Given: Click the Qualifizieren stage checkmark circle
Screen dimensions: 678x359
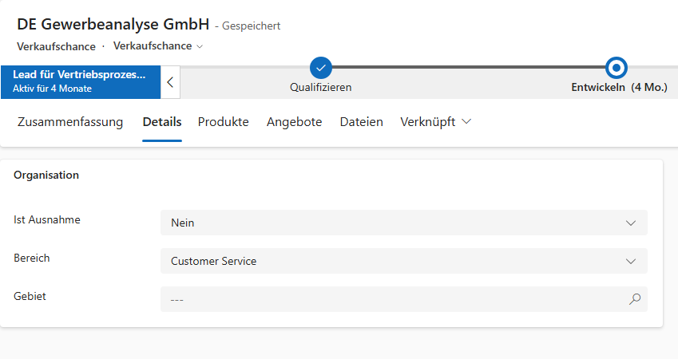Looking at the screenshot, I should point(320,68).
